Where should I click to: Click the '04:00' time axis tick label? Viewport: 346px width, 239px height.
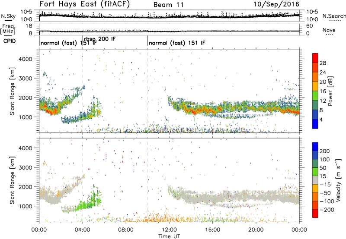pyautogui.click(x=83, y=230)
